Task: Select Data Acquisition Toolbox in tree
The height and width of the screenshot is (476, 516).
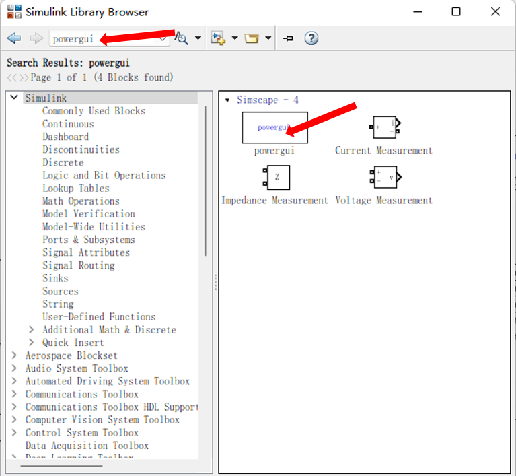Action: (x=87, y=446)
